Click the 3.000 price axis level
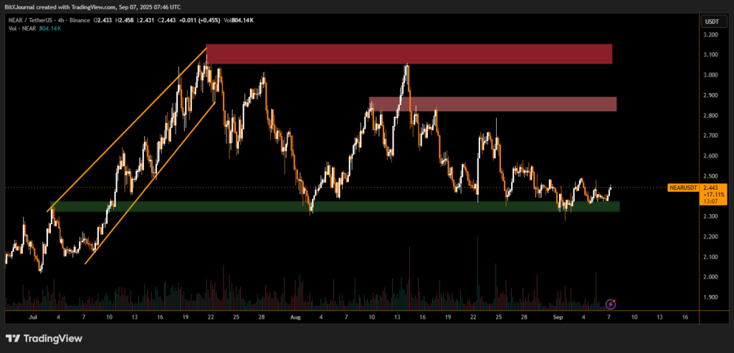Image resolution: width=734 pixels, height=353 pixels. click(710, 74)
